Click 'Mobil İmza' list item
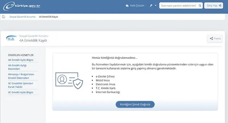The height and width of the screenshot is (123, 228). pyautogui.click(x=103, y=80)
